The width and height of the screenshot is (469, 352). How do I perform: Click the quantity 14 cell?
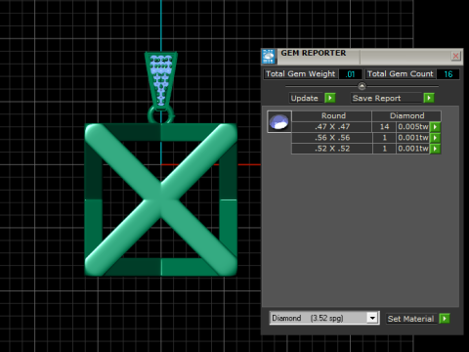384,127
